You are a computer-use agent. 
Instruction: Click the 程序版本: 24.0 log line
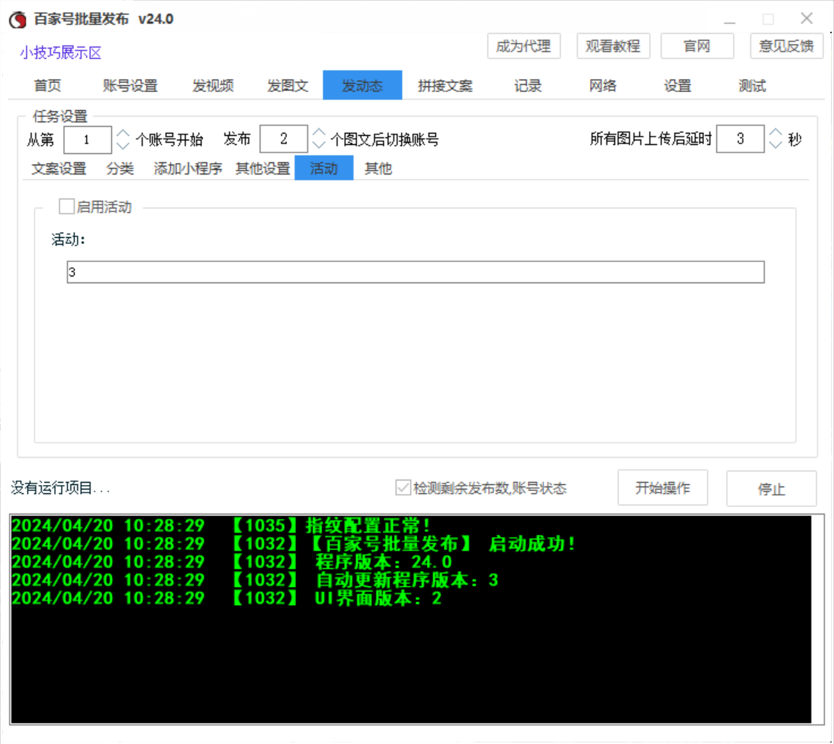click(232, 562)
